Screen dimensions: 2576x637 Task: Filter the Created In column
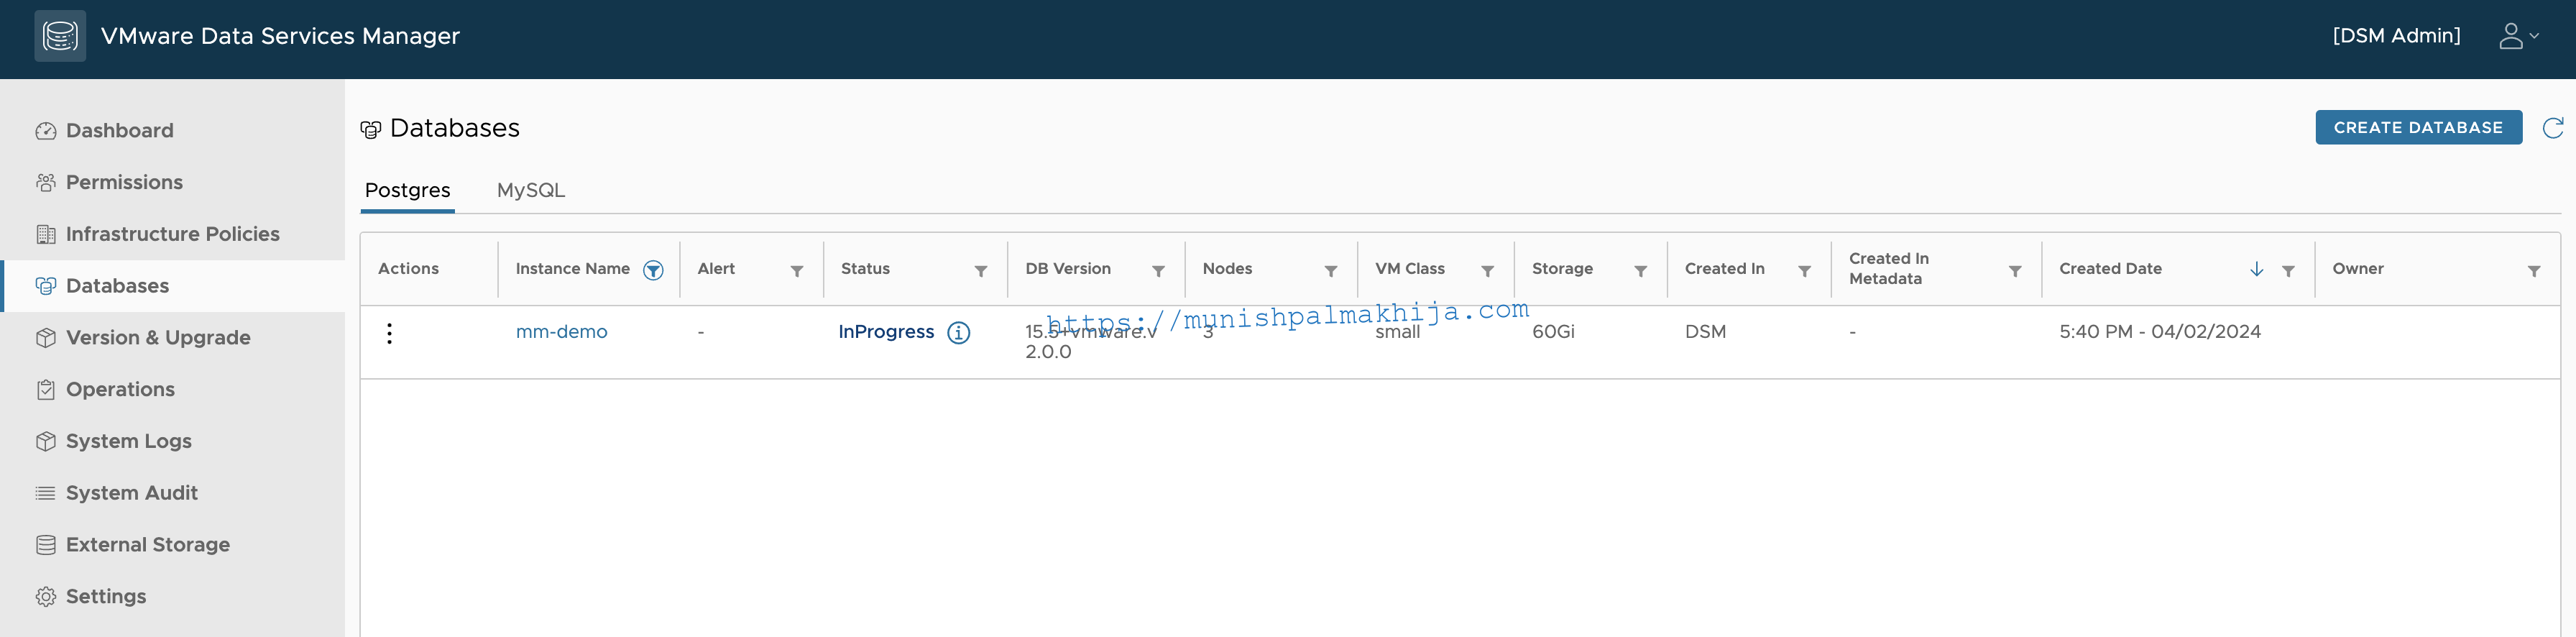coord(1805,271)
